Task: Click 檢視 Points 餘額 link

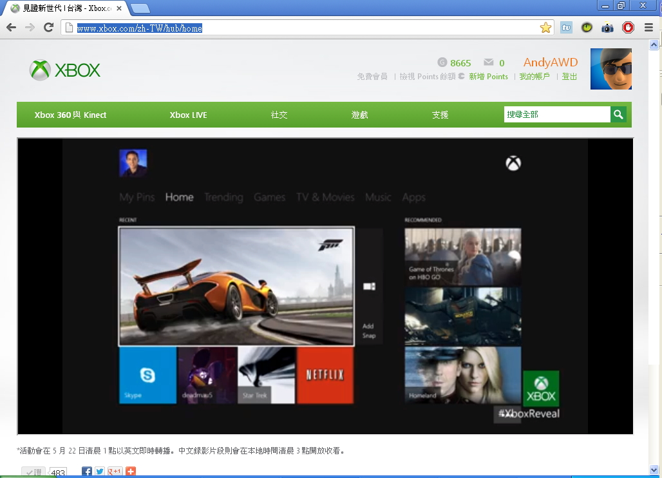Action: pyautogui.click(x=428, y=77)
